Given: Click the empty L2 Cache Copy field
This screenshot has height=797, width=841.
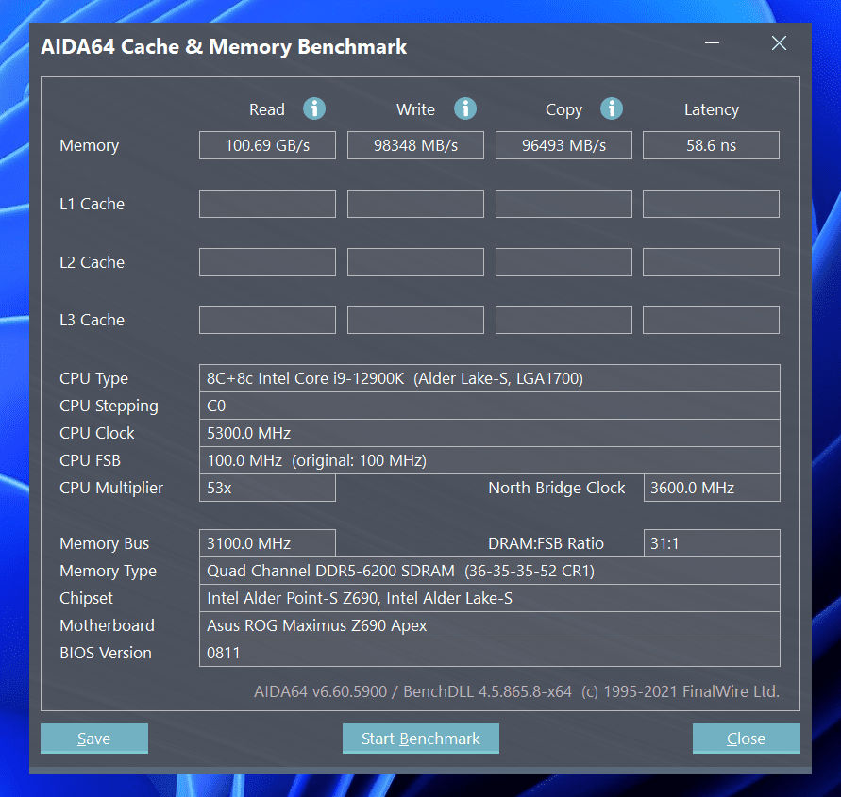Looking at the screenshot, I should pyautogui.click(x=563, y=262).
